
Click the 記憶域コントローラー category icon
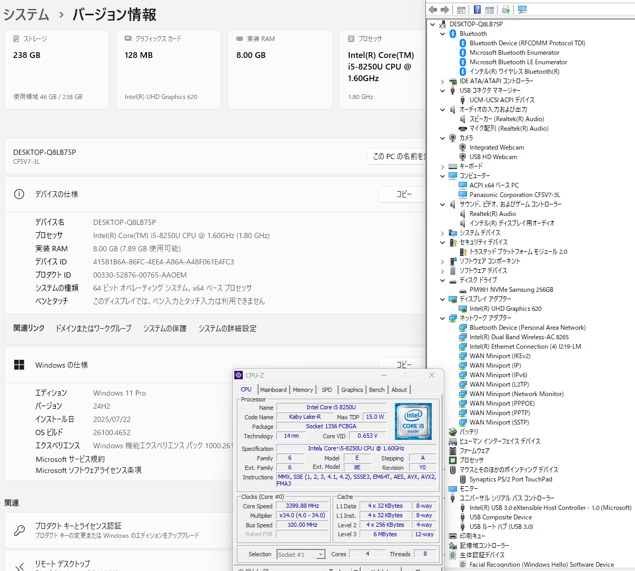click(452, 546)
